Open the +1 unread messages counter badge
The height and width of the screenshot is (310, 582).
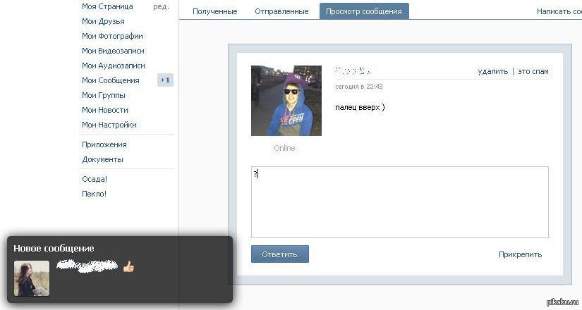pos(165,80)
